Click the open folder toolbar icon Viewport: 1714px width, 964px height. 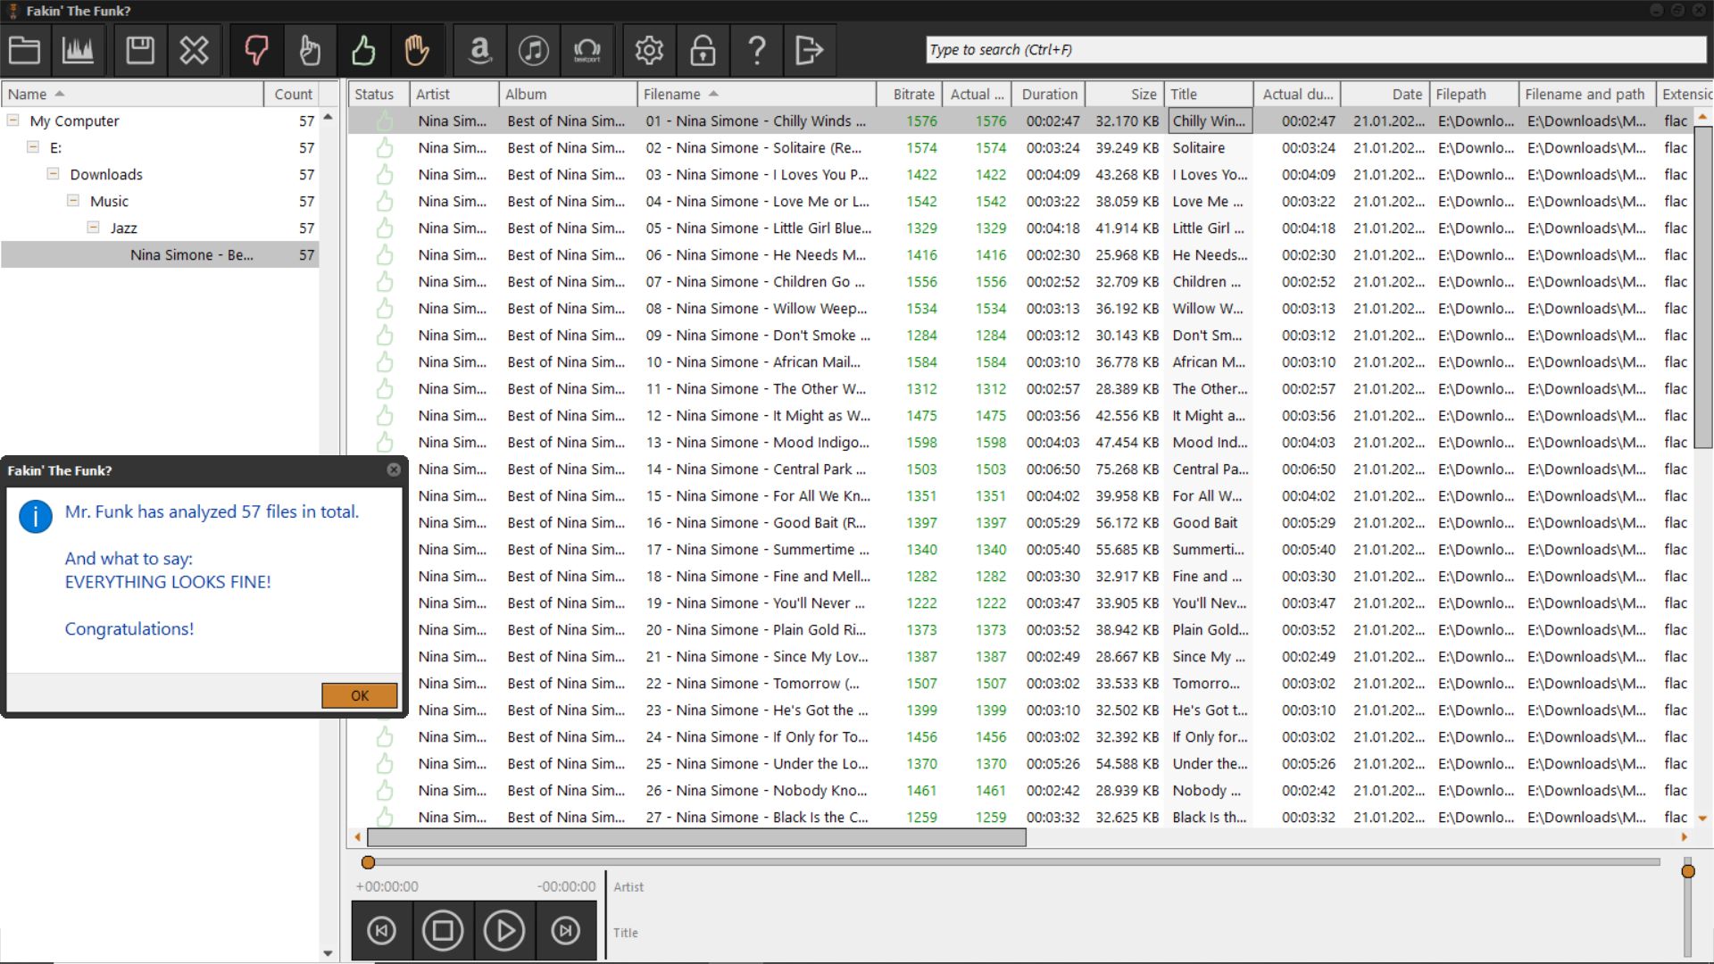click(24, 50)
